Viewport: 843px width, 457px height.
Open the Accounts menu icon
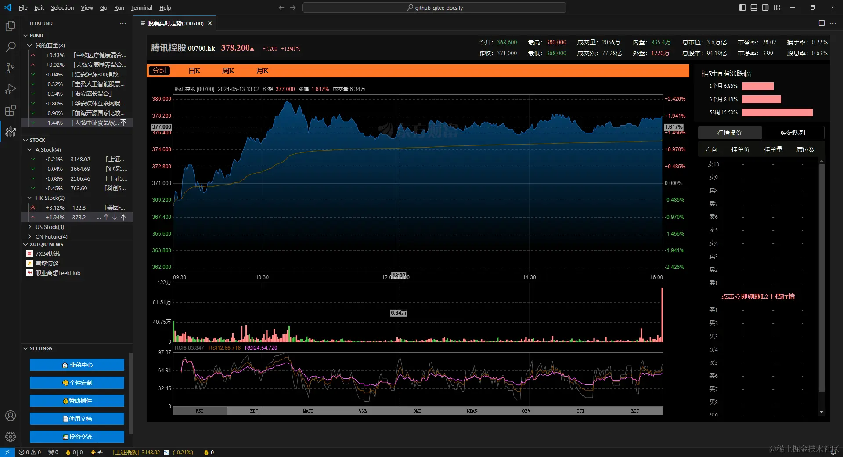[x=11, y=416]
